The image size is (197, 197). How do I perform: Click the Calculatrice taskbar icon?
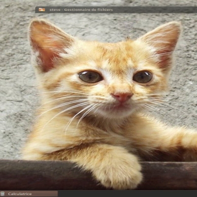point(2,194)
